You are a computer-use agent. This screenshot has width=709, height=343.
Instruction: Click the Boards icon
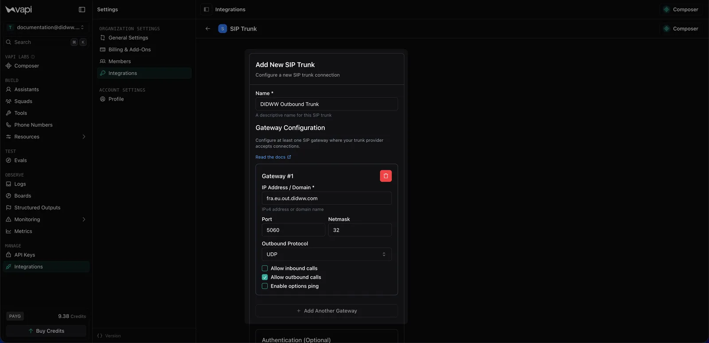[x=8, y=196]
